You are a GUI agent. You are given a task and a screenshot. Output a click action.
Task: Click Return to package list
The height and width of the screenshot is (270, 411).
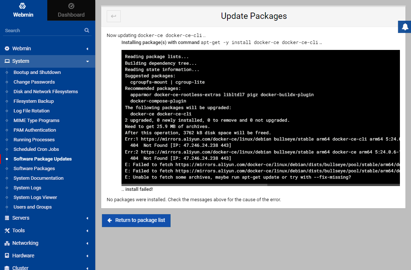point(136,220)
